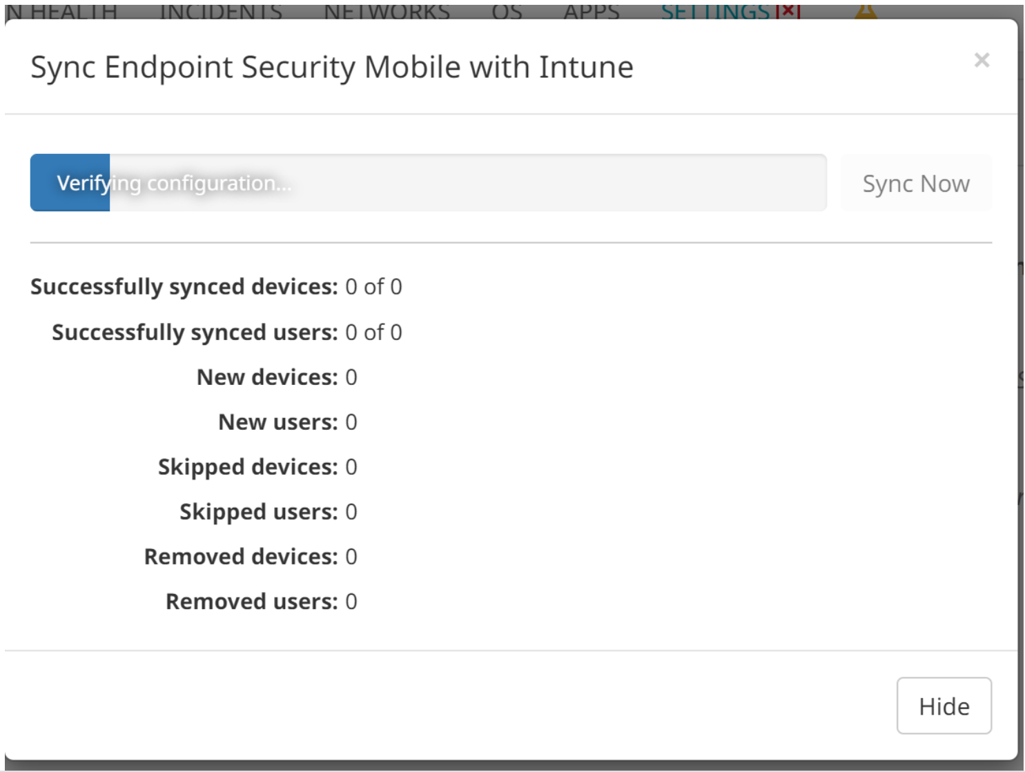Click the yellow warning triangle icon
The image size is (1025, 772).
pyautogui.click(x=866, y=11)
